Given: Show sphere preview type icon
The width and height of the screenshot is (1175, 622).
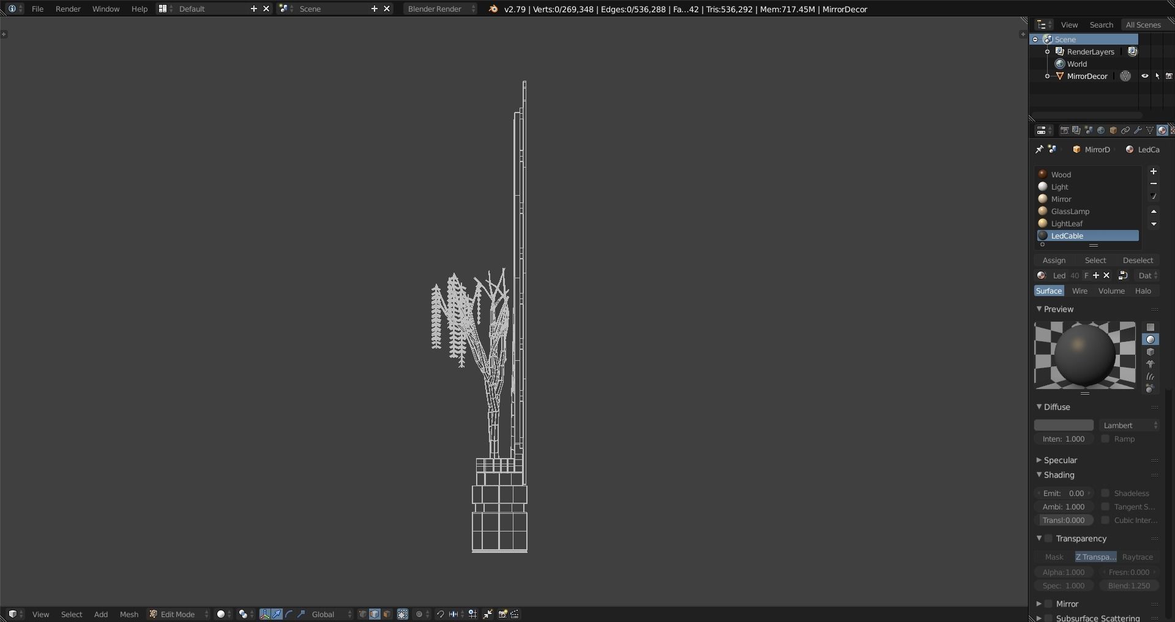Looking at the screenshot, I should click(1151, 340).
